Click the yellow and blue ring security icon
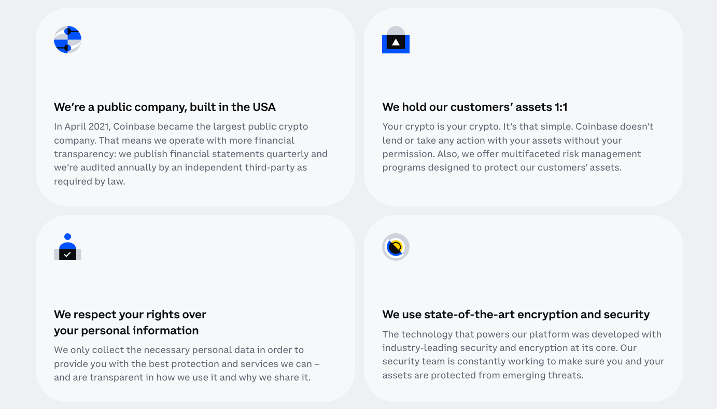717x409 pixels. pos(396,247)
